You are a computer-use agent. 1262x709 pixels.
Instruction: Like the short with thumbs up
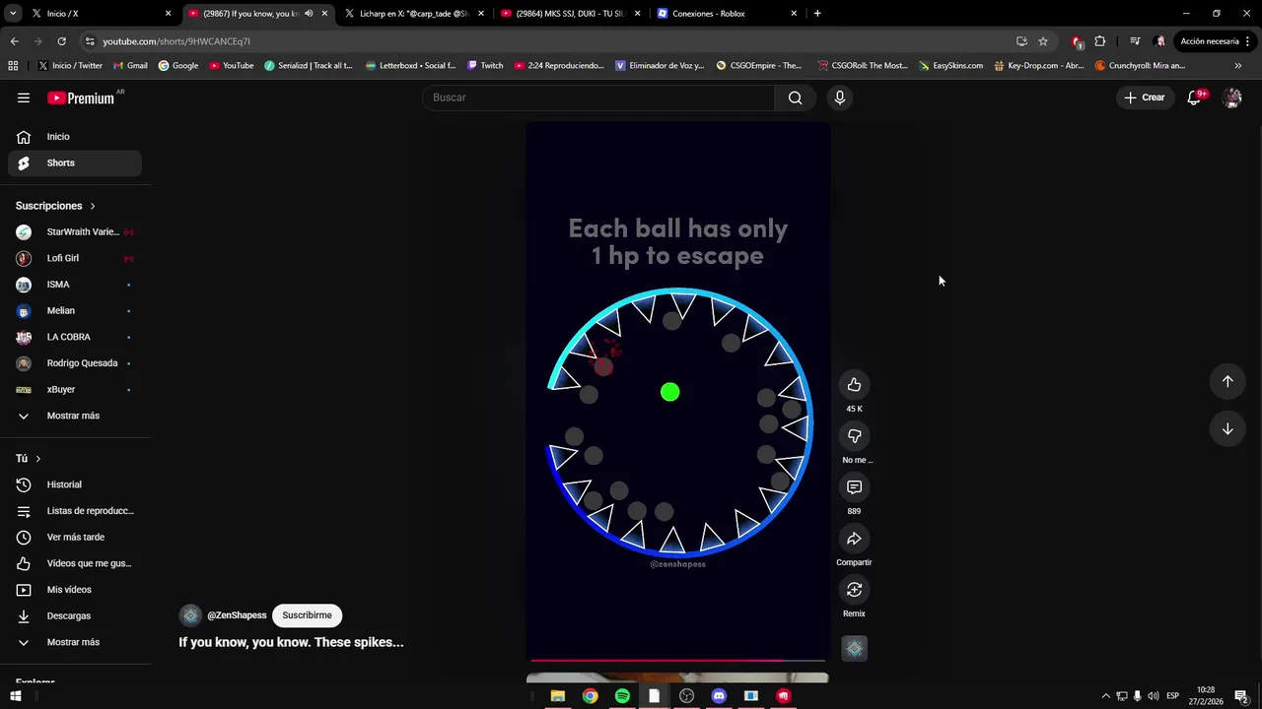[x=854, y=385]
